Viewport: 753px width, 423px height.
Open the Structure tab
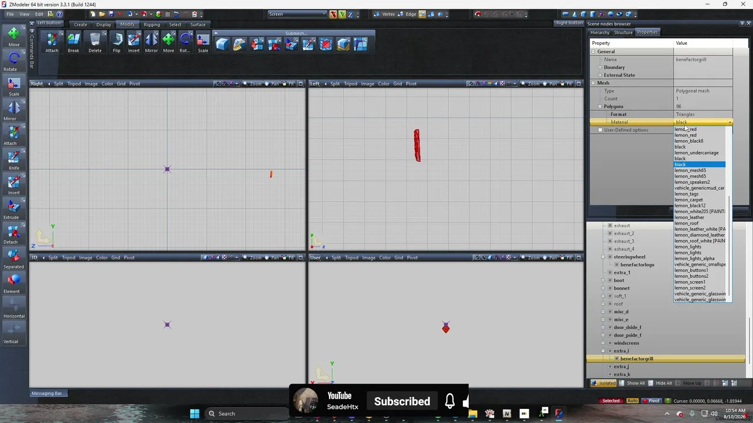coord(623,32)
